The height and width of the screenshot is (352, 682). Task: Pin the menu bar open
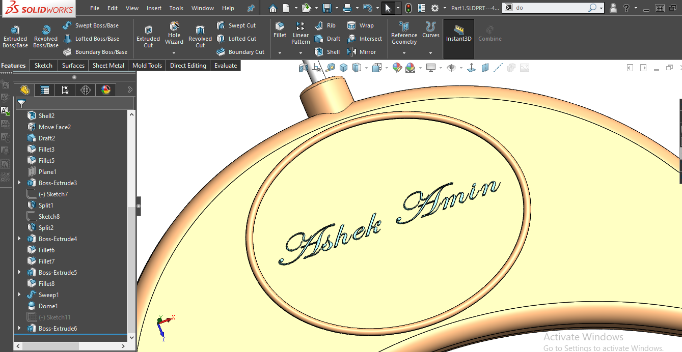pos(251,8)
